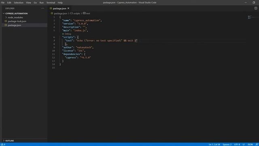Click the Ln 7, Col 58 status item
259x146 pixels.
tap(214, 144)
